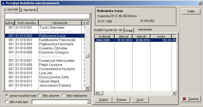Click the Popraw button
The height and width of the screenshot is (107, 203).
coord(121,100)
